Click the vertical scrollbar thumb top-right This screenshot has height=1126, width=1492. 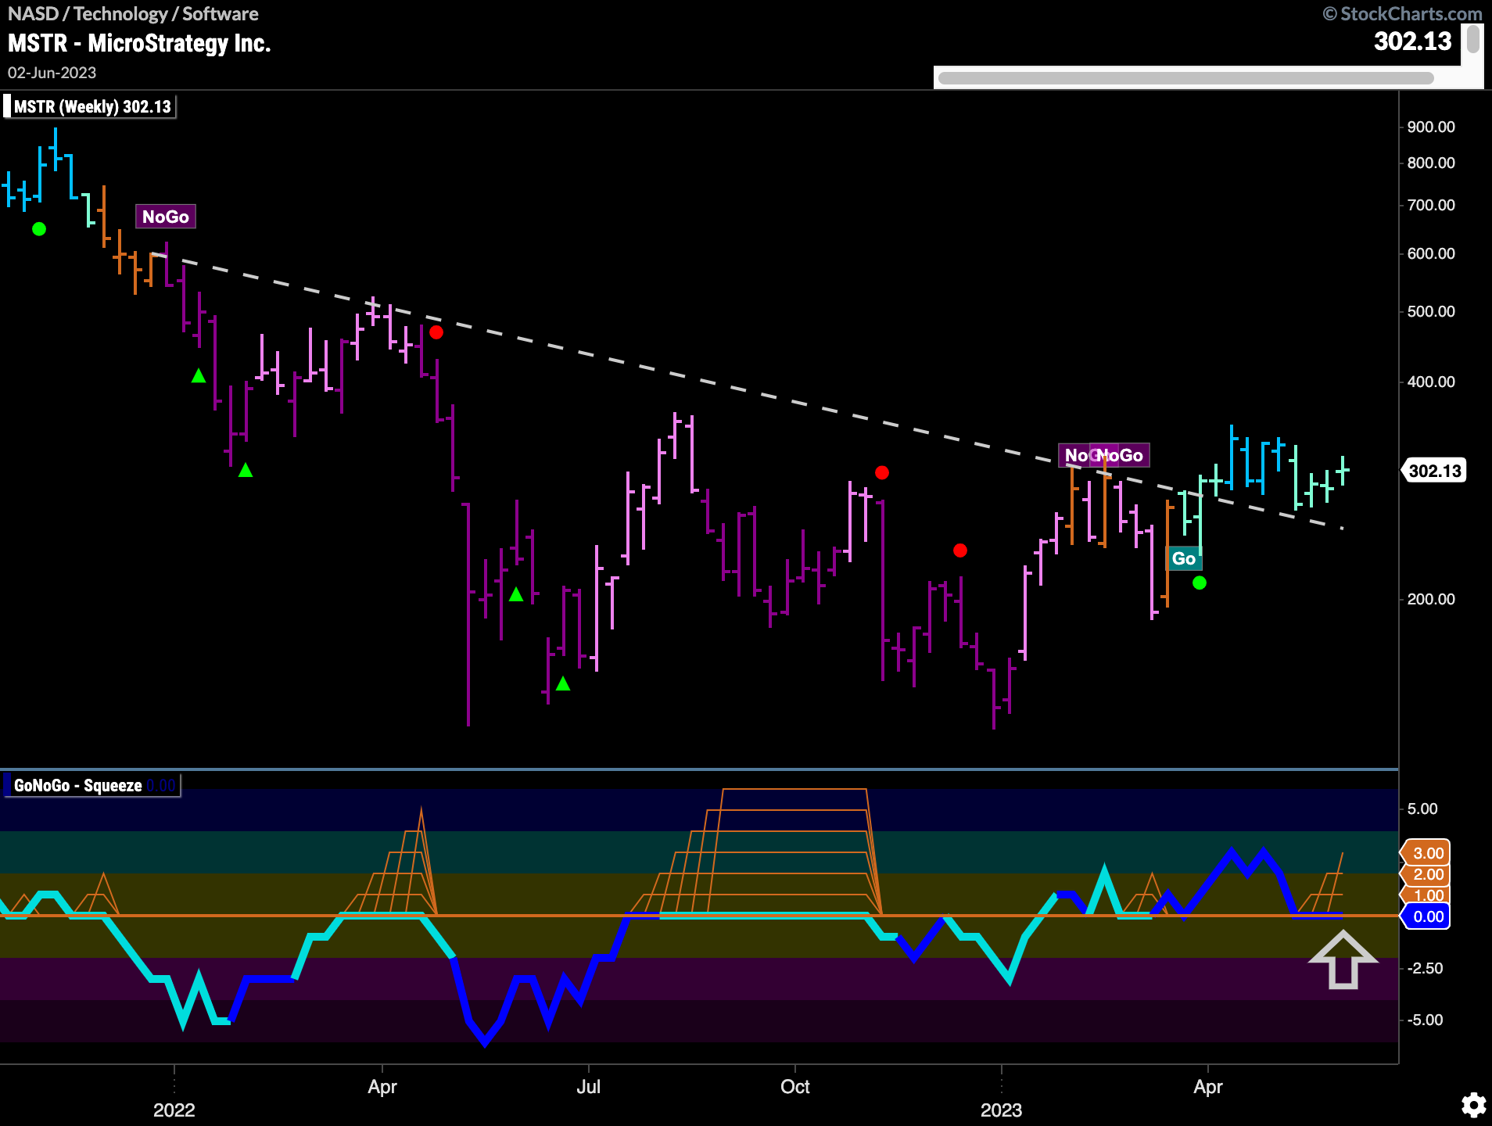1472,39
